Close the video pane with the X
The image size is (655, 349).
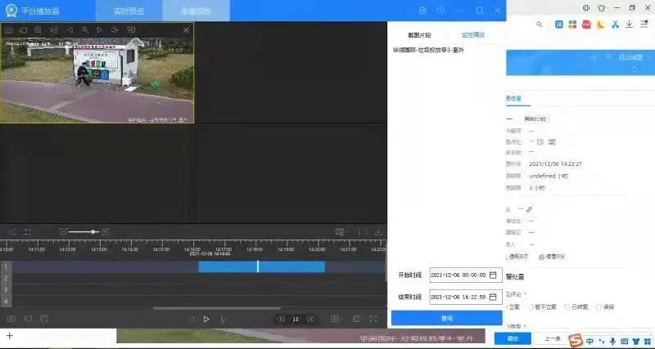[x=186, y=30]
